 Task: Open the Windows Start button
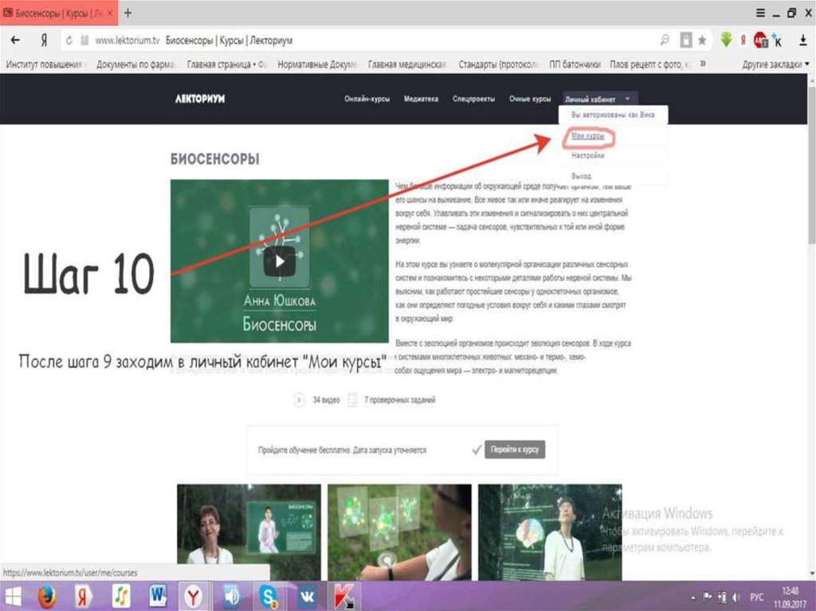pos(13,597)
